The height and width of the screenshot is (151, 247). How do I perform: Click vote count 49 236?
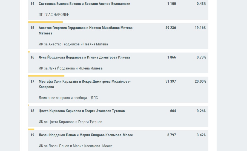point(171,28)
